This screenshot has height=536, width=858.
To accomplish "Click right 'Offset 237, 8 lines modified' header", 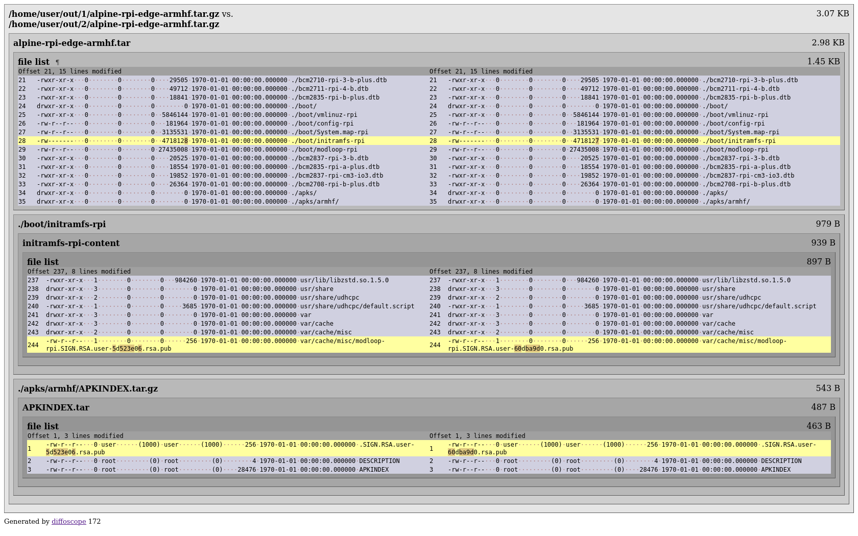I will [x=481, y=272].
